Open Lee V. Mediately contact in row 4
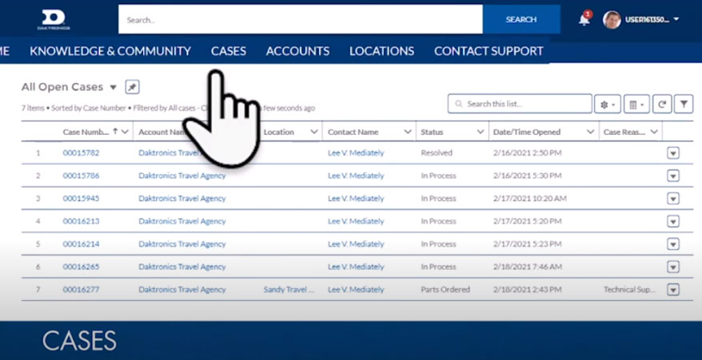 (356, 221)
